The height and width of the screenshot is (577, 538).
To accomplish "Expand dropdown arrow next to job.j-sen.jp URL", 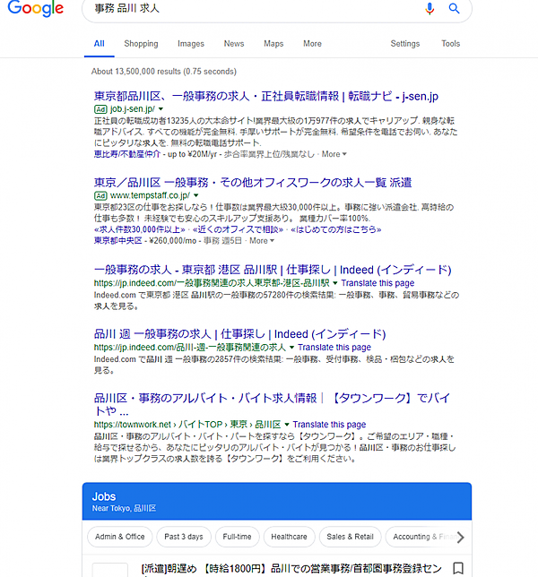I will pos(161,109).
